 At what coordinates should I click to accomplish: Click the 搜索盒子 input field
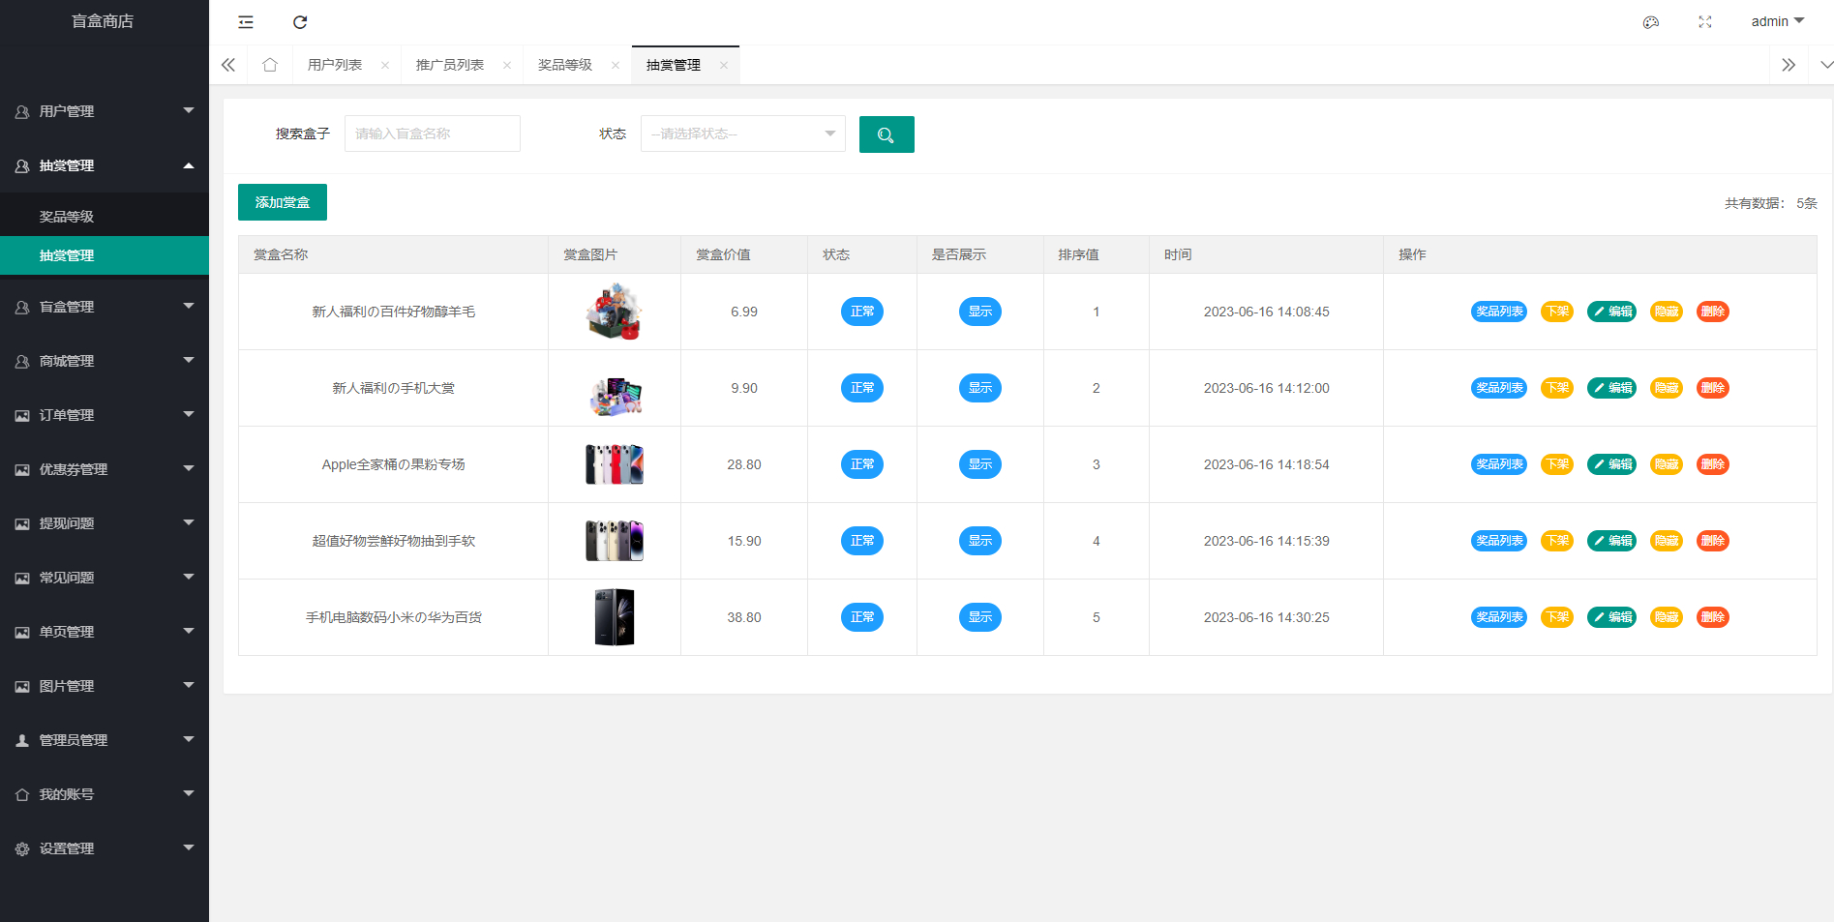click(432, 134)
